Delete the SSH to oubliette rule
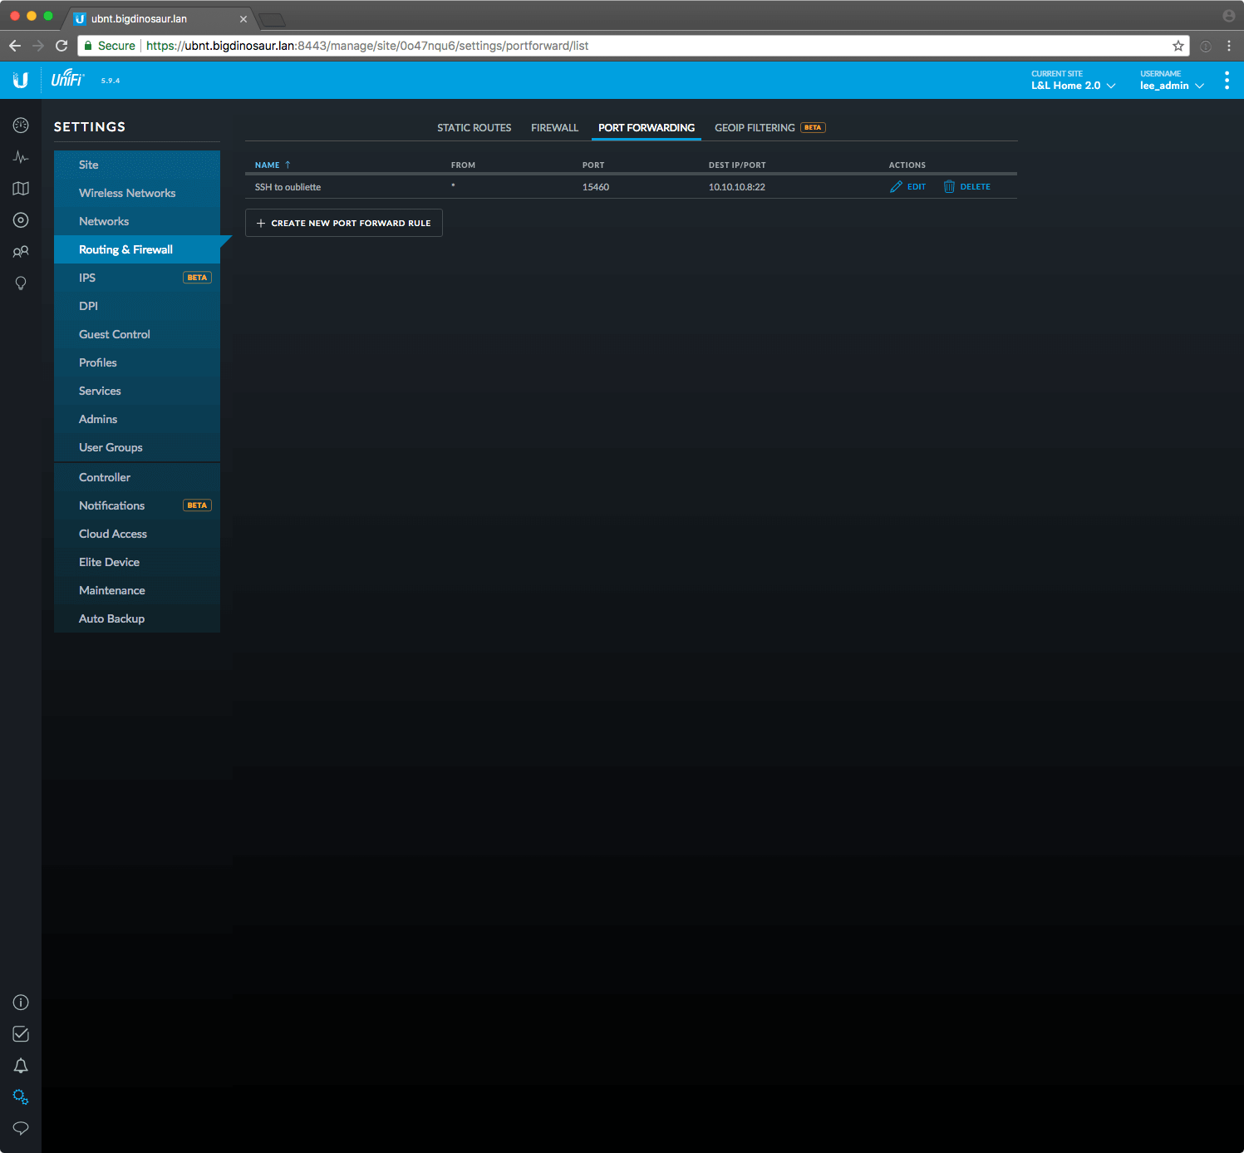The height and width of the screenshot is (1153, 1244). click(967, 187)
